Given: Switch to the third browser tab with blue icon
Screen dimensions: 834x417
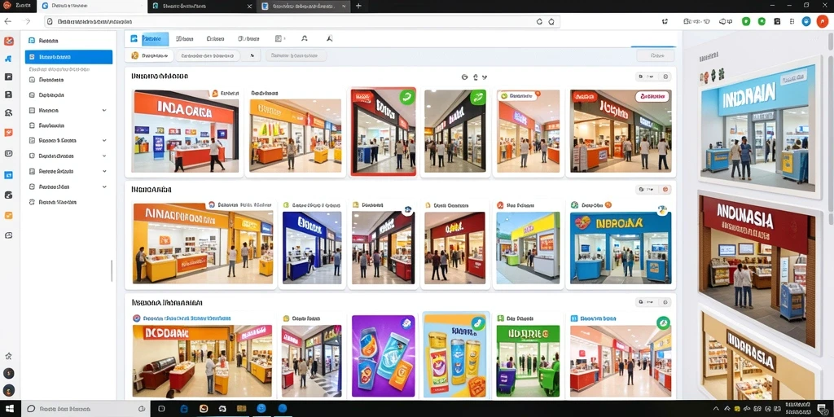Looking at the screenshot, I should click(x=303, y=7).
